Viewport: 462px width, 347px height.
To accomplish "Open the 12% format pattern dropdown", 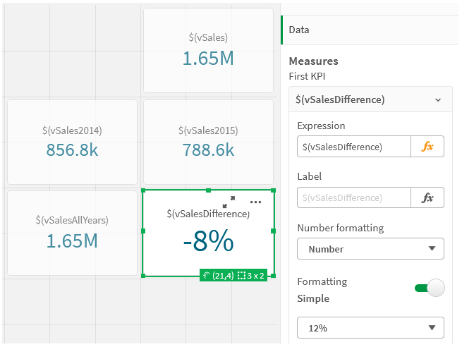I will (370, 328).
